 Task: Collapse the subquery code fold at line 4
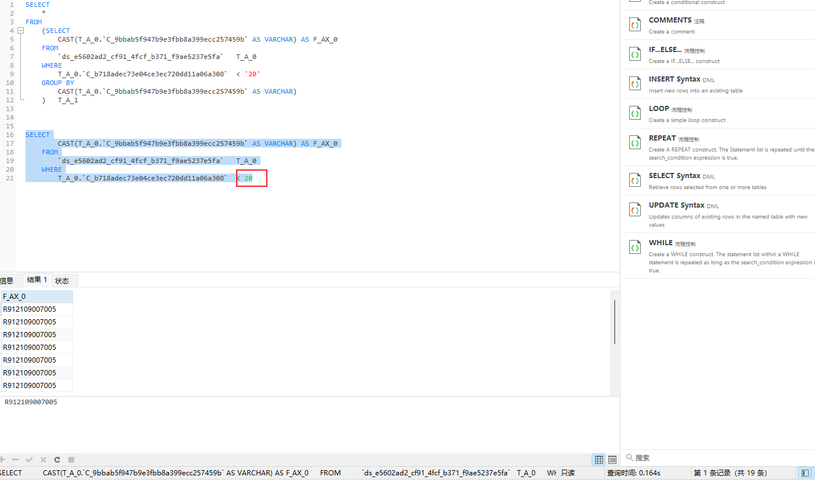[x=20, y=30]
